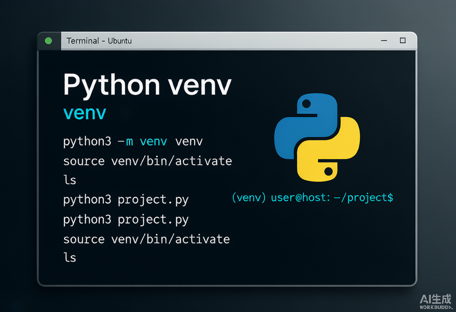Click the cyan 'venv' subtitle under the heading
The image size is (456, 312).
85,113
